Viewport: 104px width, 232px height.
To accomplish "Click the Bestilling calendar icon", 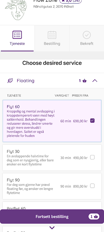I will (x=52, y=35).
